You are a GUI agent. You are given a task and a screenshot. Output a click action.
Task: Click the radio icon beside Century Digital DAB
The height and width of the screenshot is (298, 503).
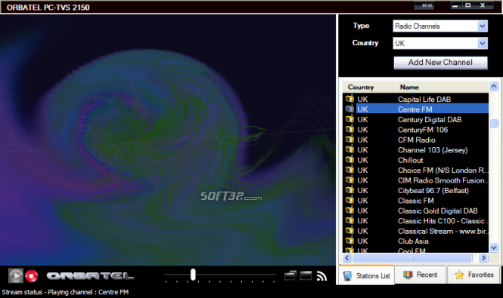point(349,119)
